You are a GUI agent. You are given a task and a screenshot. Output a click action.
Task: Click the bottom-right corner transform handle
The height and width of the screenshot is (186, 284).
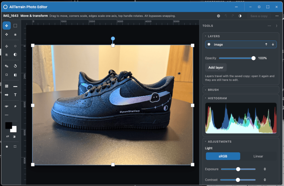[x=192, y=164]
